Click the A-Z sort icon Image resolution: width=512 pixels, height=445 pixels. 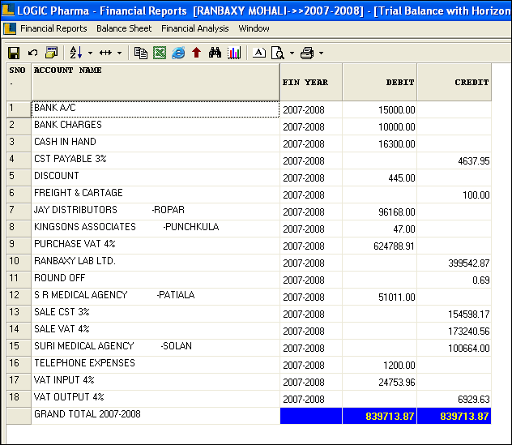pos(76,53)
